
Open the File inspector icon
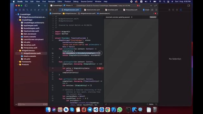coord(169,10)
